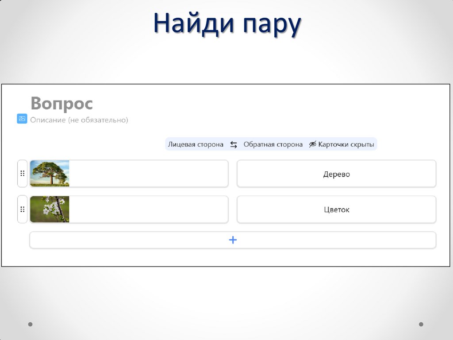Click empty front card area beside tree image
453x340 pixels.
149,174
